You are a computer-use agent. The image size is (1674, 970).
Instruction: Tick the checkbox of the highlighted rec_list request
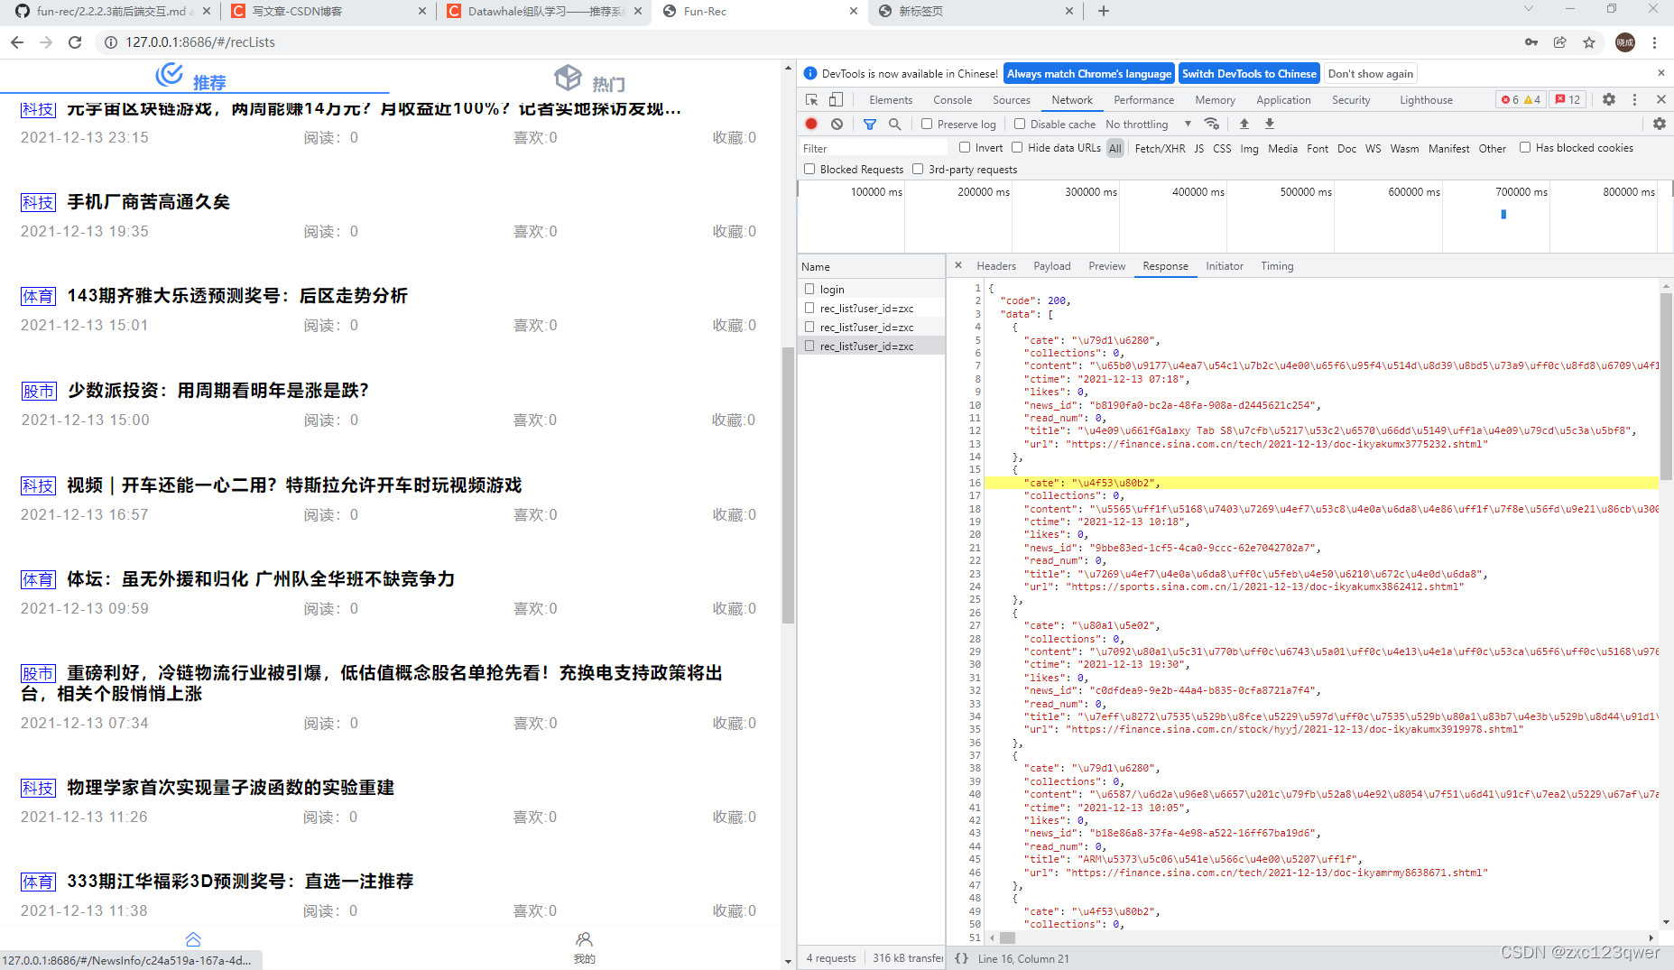pyautogui.click(x=809, y=346)
